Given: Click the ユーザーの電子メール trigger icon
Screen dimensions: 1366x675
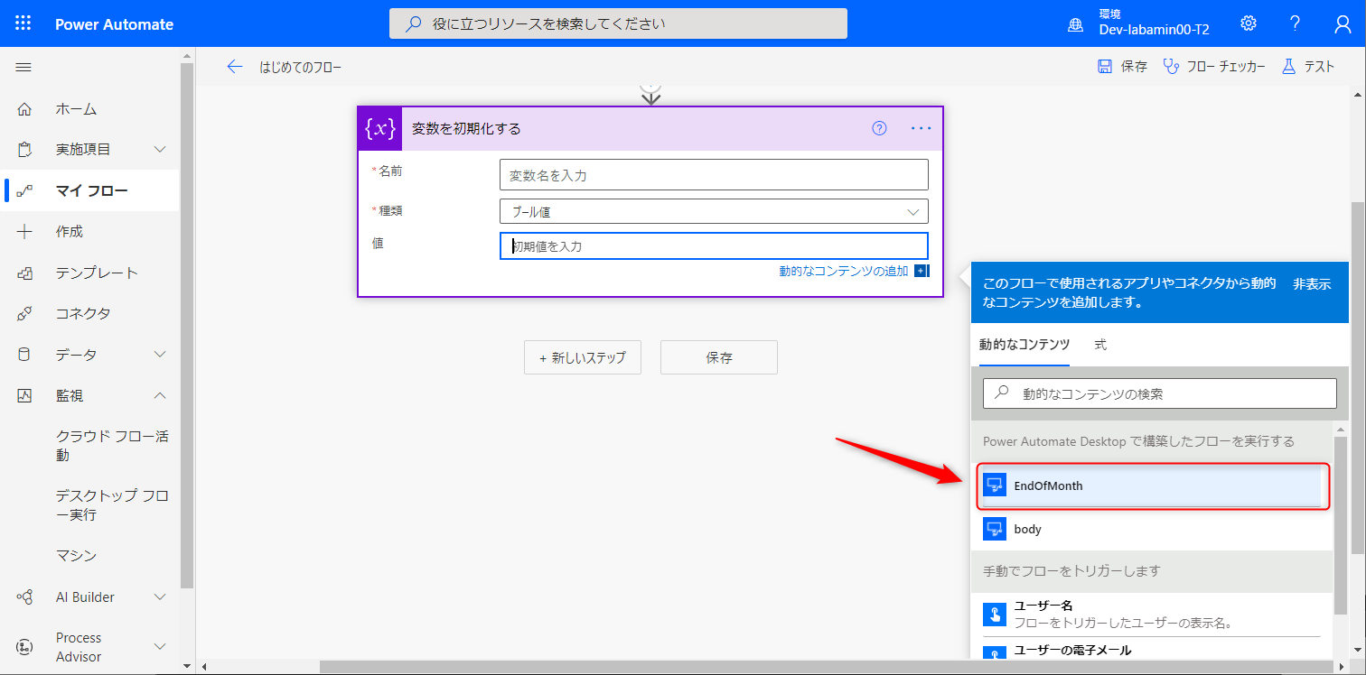Looking at the screenshot, I should 995,654.
